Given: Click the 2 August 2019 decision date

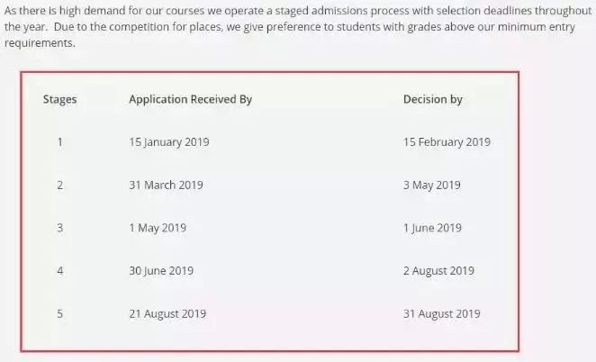Looking at the screenshot, I should coord(438,271).
